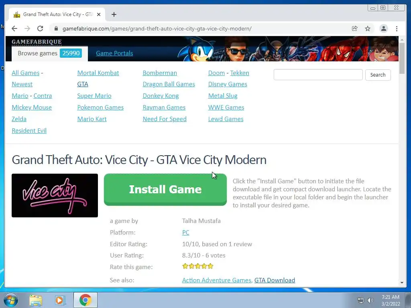Open Game Portals tab
Image resolution: width=411 pixels, height=308 pixels.
(x=114, y=53)
